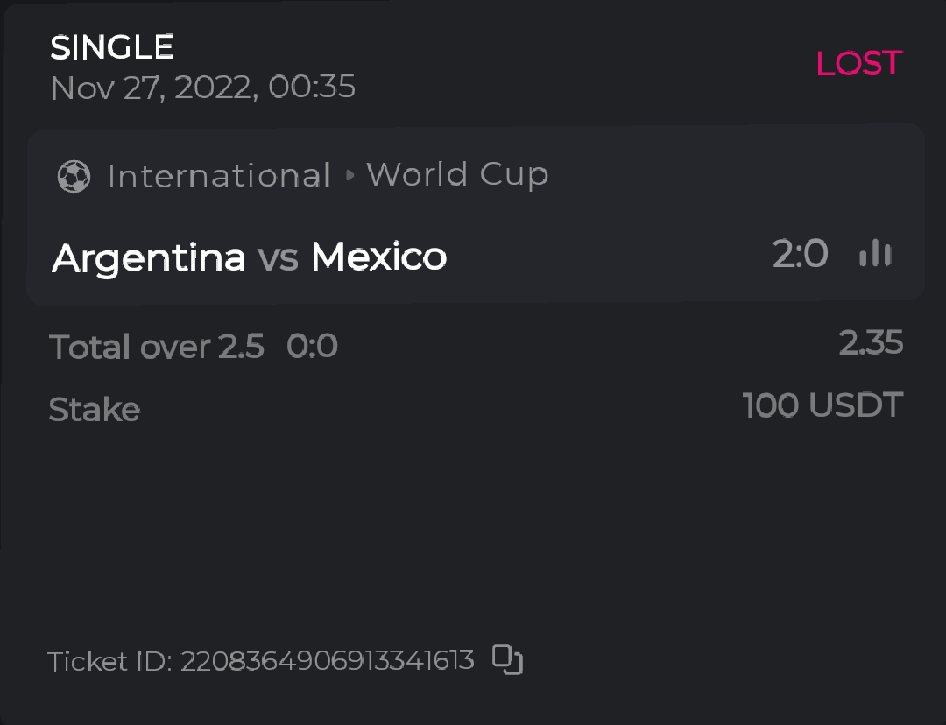Select the ticket number 2208364906913341613
Image resolution: width=946 pixels, height=725 pixels.
coord(328,660)
